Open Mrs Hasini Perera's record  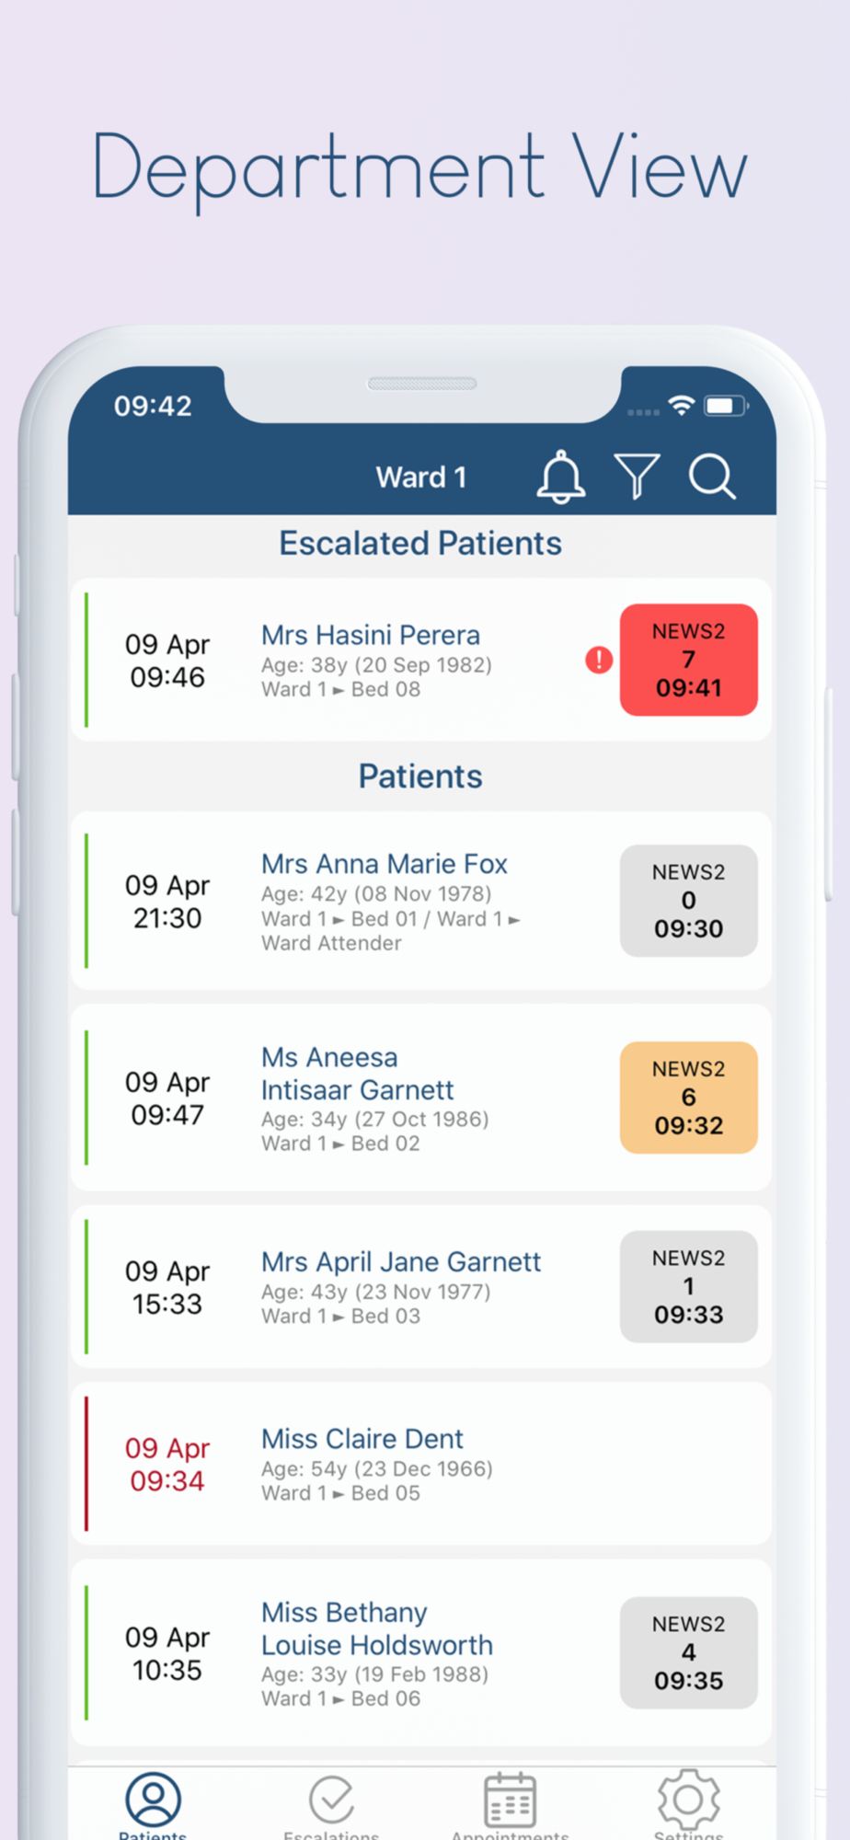(371, 636)
